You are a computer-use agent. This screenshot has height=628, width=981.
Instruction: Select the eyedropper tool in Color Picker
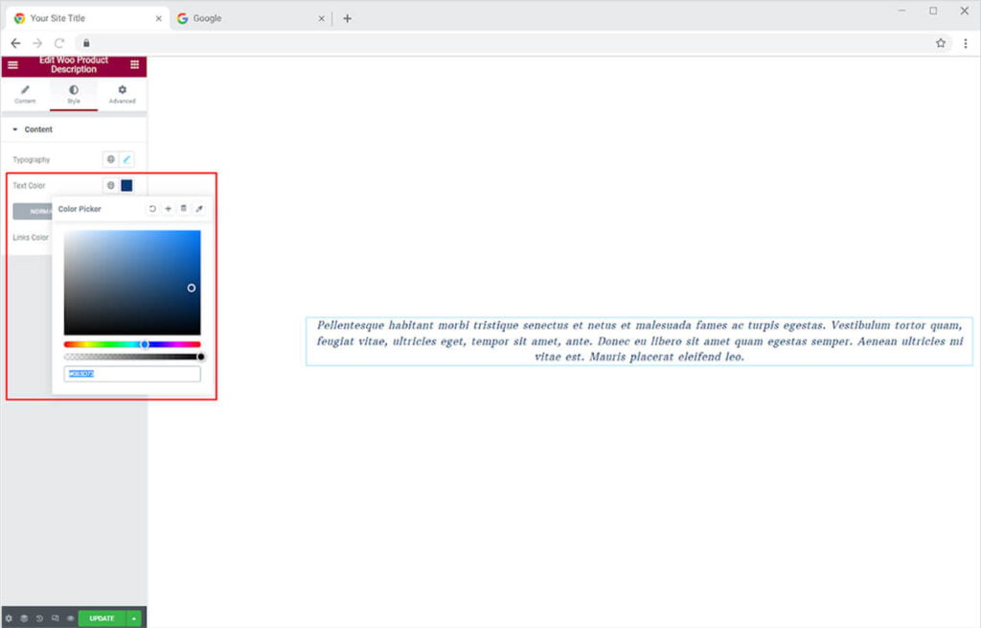pos(199,208)
